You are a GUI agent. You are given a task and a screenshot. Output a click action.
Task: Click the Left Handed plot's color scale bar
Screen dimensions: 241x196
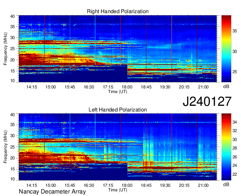226,147
